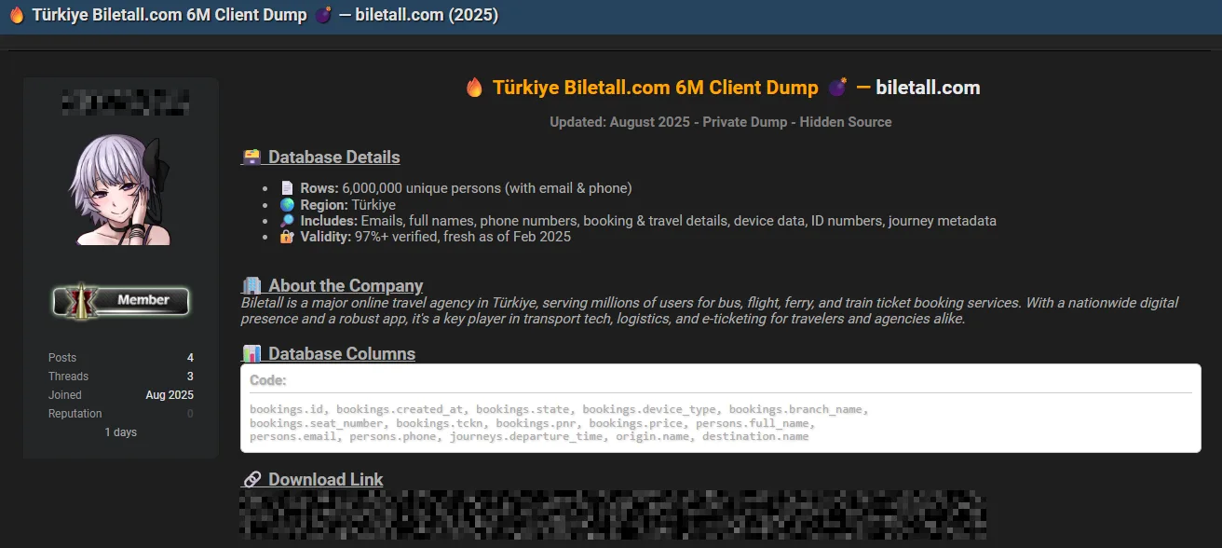Click the page icon beside Rows
The height and width of the screenshot is (548, 1222).
[287, 188]
